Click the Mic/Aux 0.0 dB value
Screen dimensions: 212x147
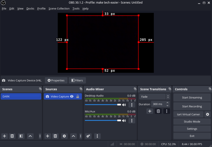tap(131, 111)
